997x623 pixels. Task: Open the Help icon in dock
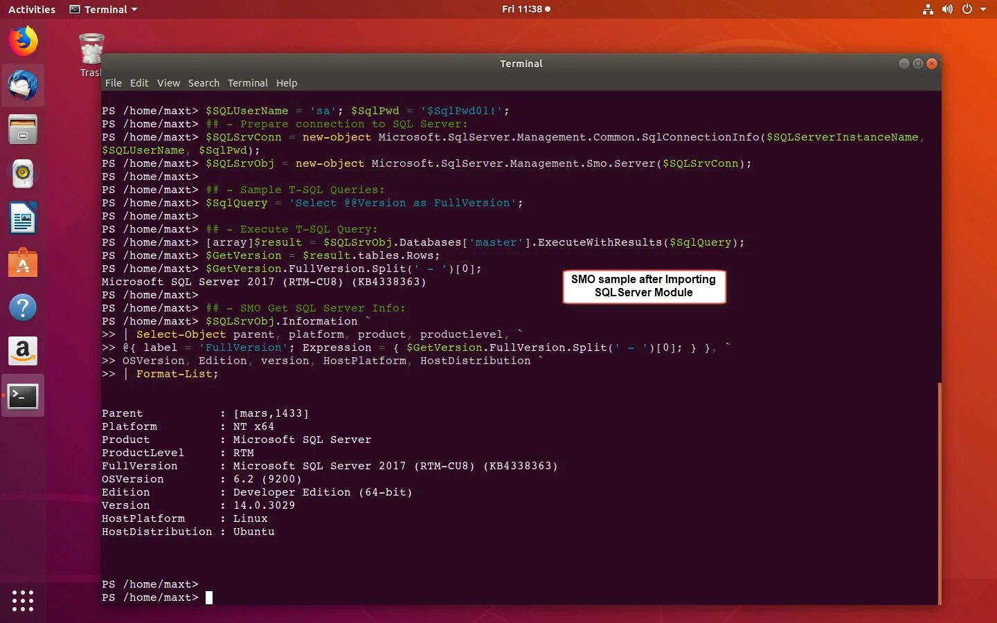(x=23, y=307)
